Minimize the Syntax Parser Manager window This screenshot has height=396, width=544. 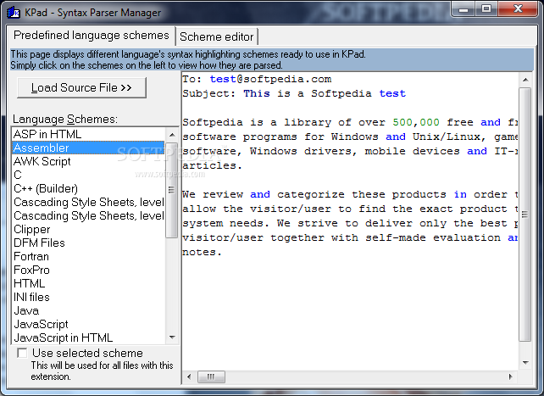click(x=464, y=9)
